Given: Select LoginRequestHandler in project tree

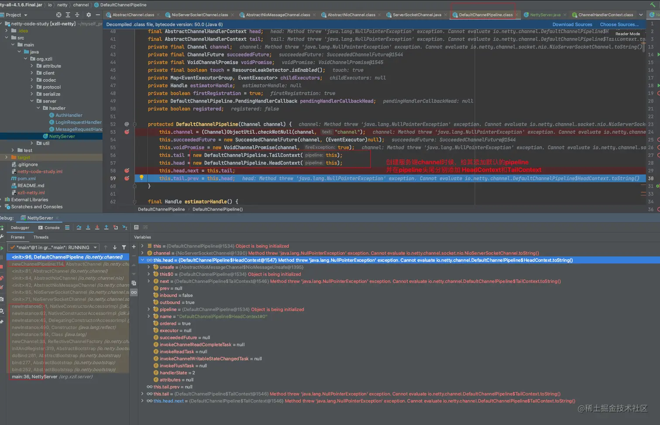Looking at the screenshot, I should 78,122.
